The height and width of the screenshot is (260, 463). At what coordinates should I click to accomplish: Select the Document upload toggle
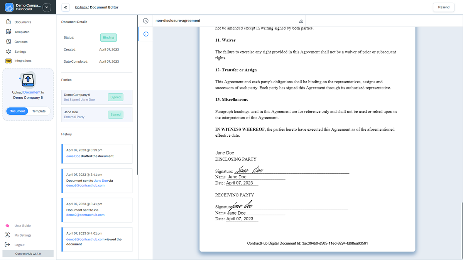pyautogui.click(x=17, y=111)
